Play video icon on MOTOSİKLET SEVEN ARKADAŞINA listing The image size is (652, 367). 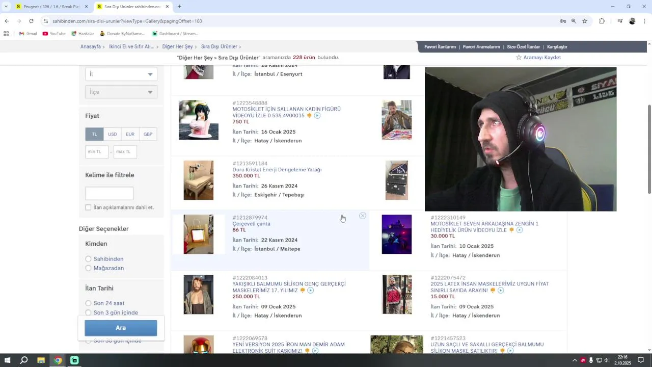click(520, 230)
